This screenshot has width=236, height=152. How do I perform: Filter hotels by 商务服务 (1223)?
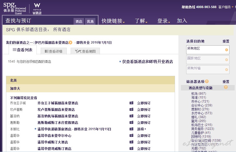[203, 129]
